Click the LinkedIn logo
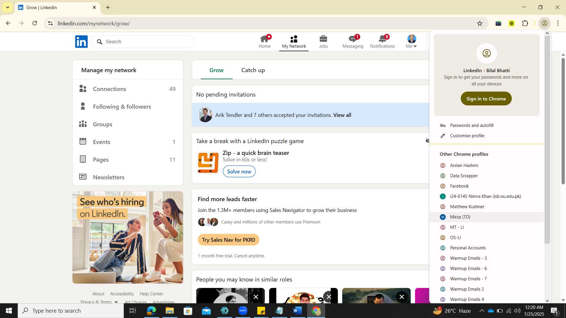 point(81,42)
